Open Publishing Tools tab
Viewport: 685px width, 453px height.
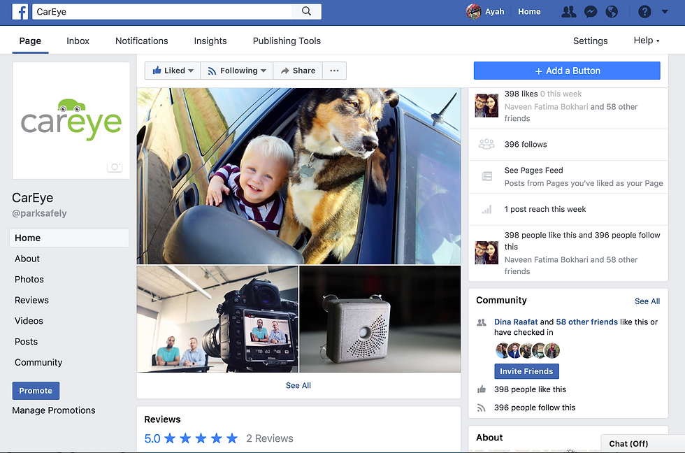tap(287, 41)
